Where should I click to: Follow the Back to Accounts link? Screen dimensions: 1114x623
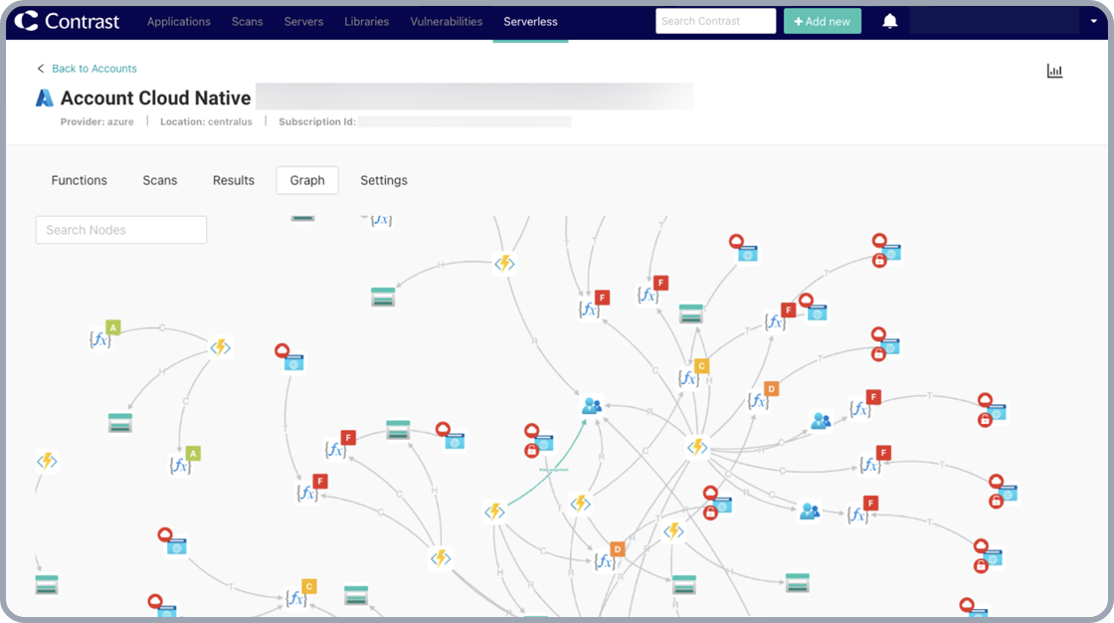click(93, 69)
